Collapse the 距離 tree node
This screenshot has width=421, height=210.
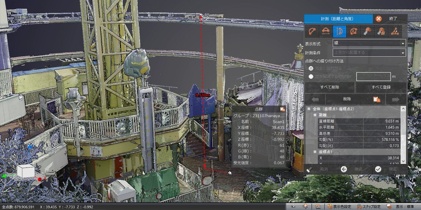[315, 115]
